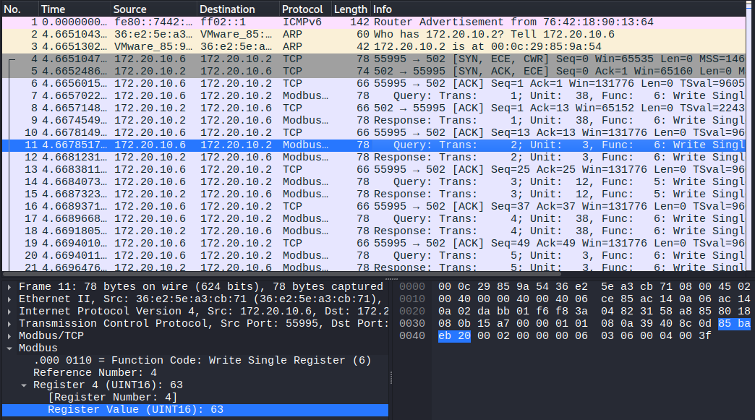Expand Transmission Control Protocol section
The height and width of the screenshot is (420, 755).
pos(9,324)
